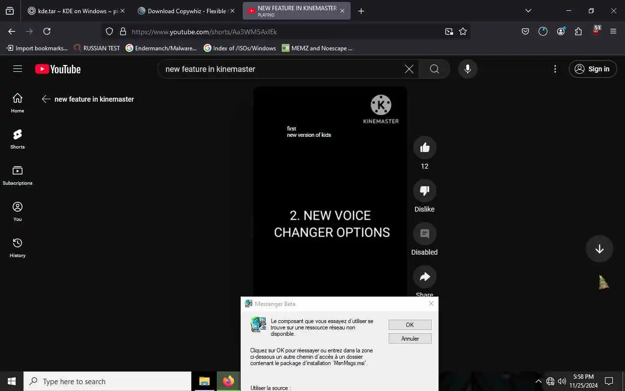Open Import bookmarks bookmark
Image resolution: width=625 pixels, height=391 pixels.
(37, 48)
